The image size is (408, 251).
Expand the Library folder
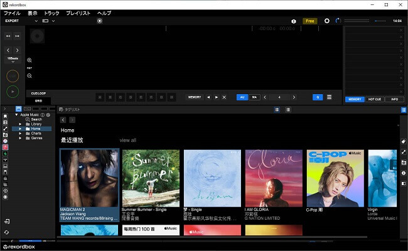coord(20,124)
